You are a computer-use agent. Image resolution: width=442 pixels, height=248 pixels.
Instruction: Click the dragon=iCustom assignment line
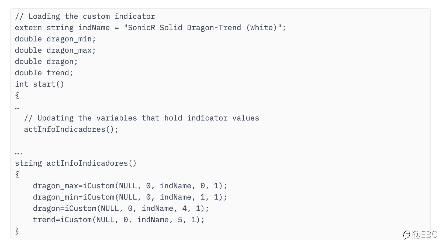(121, 208)
